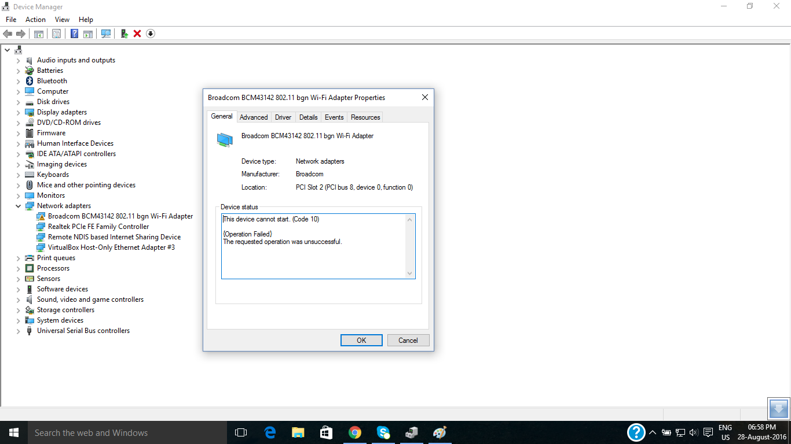Screen dimensions: 791x444
Task: Click the Device status scrollbar up arrow
Action: (410, 220)
